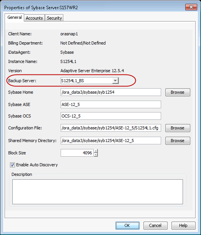Click the Sybase OCS text field

tap(111, 116)
